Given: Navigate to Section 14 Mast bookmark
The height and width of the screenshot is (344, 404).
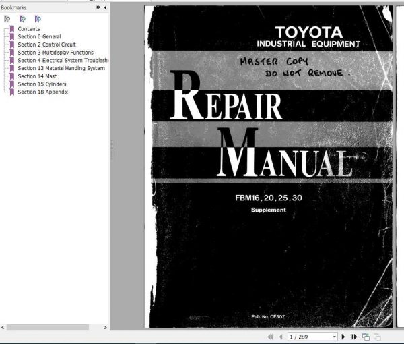Looking at the screenshot, I should (37, 76).
